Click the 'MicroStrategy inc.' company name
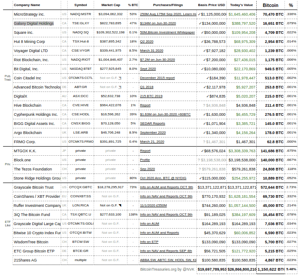This screenshot has height=278, width=307. point(29,14)
